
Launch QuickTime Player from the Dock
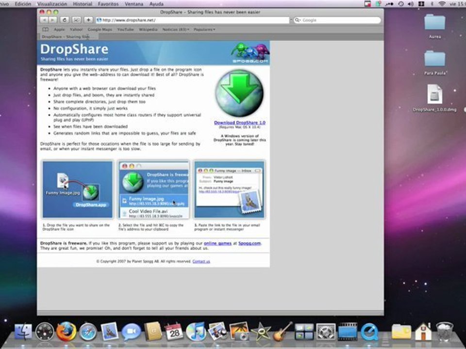(369, 332)
